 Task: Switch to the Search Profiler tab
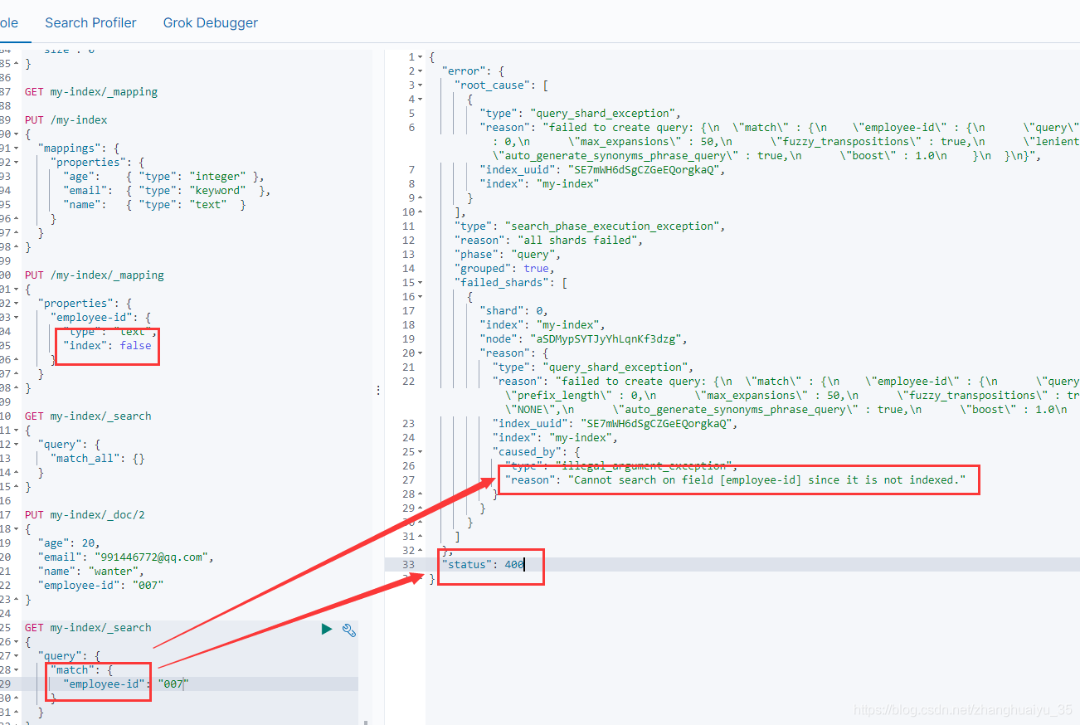[x=90, y=22]
